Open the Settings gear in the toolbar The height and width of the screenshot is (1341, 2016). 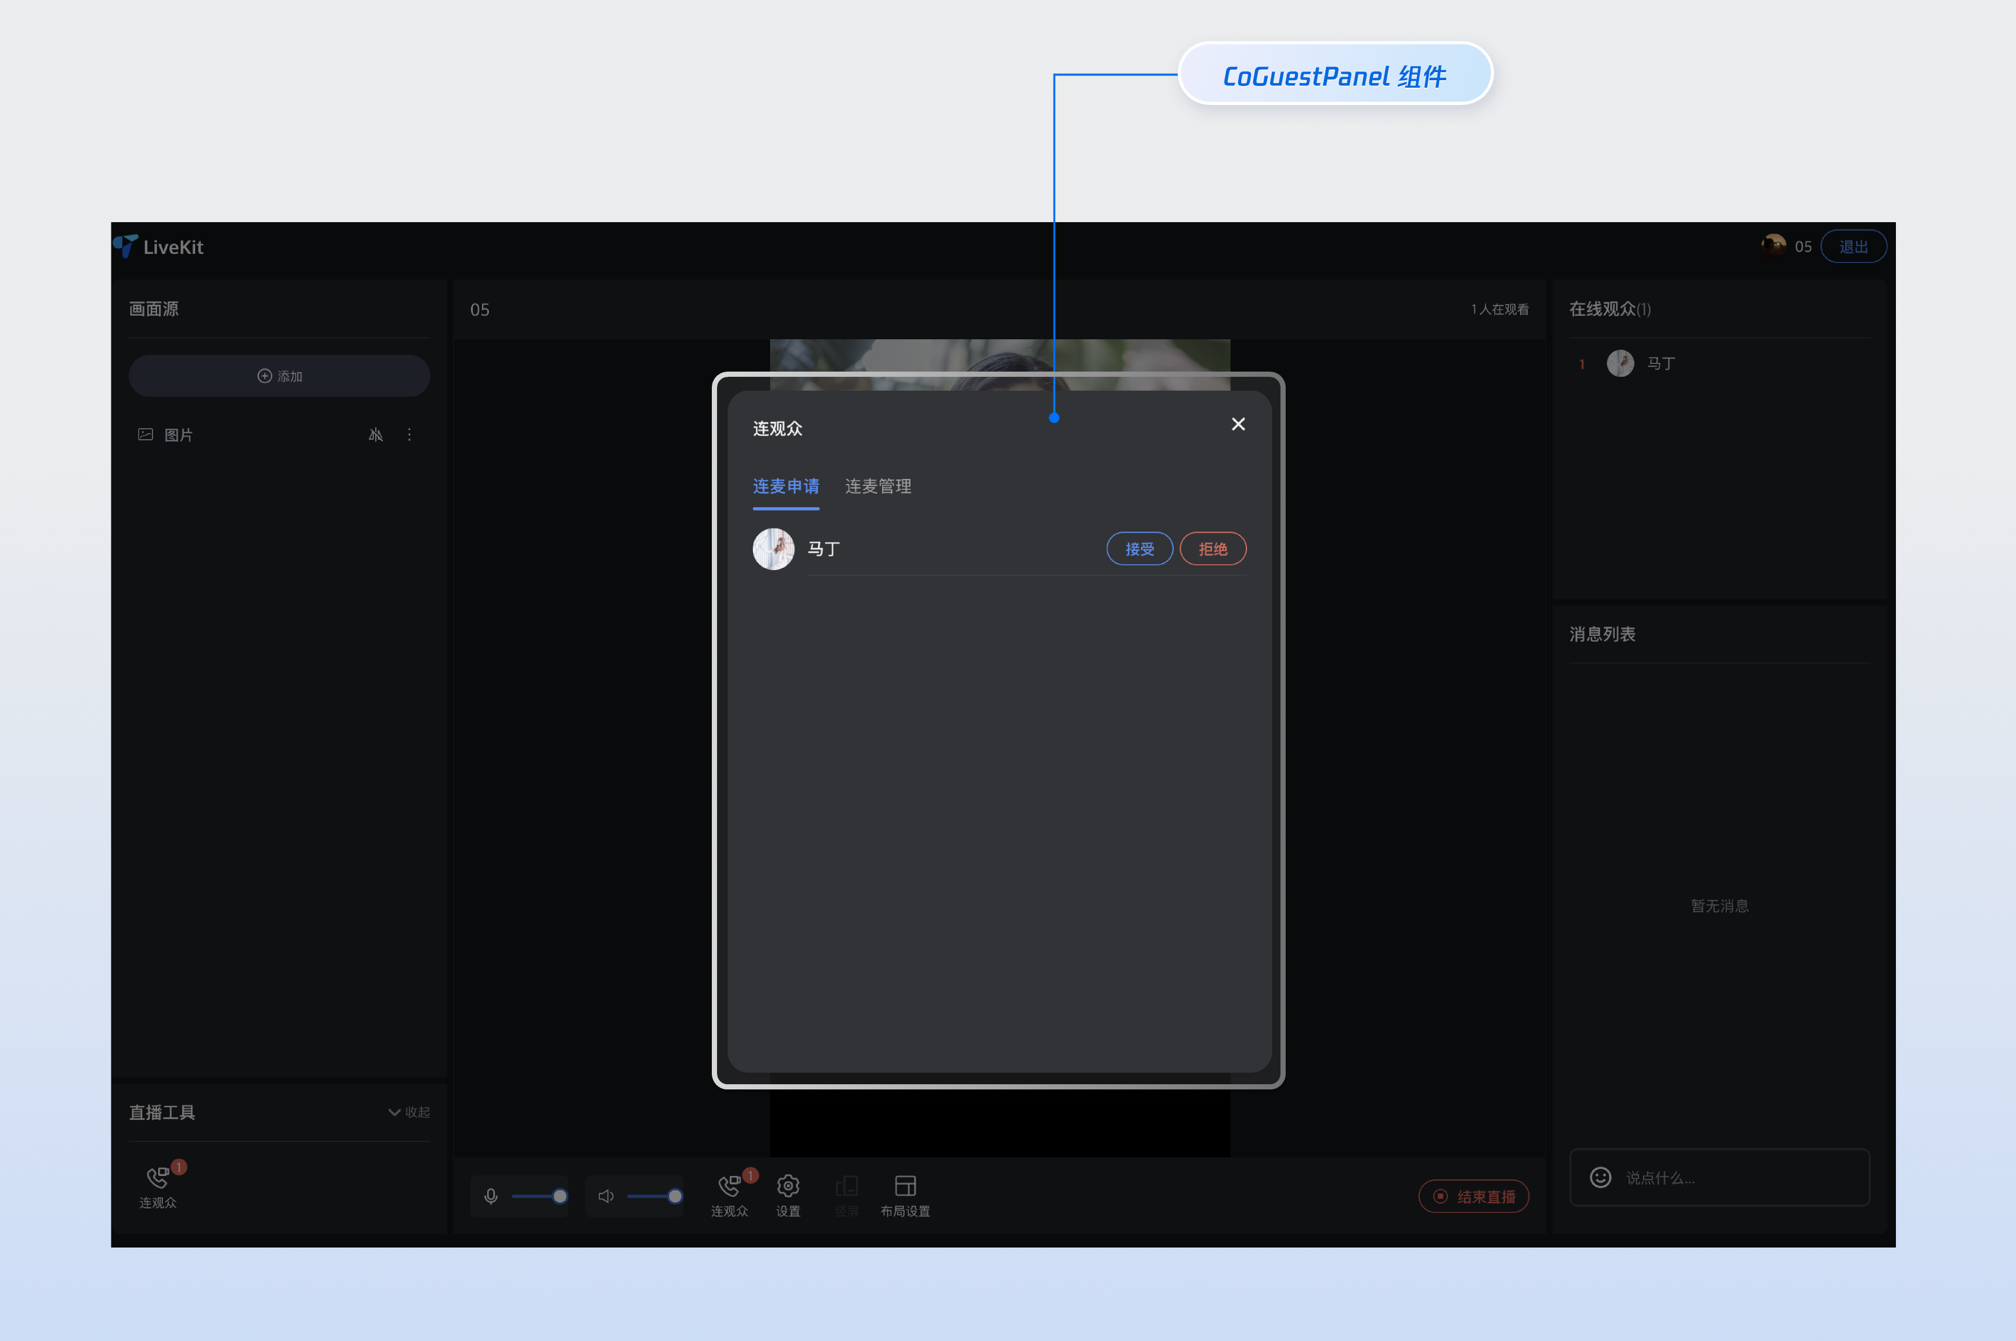[787, 1186]
